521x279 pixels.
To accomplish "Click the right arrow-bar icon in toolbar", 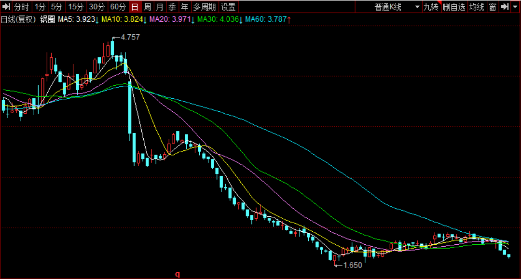I will point(505,7).
